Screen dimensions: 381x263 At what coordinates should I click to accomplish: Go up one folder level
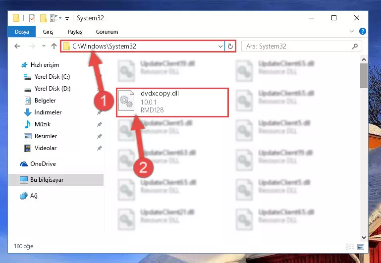[x=54, y=46]
